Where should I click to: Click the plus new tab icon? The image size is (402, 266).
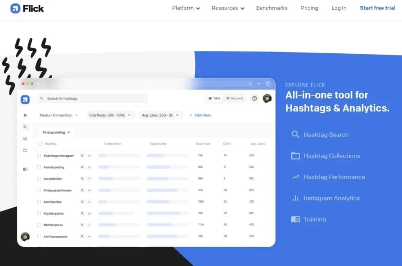259,84
